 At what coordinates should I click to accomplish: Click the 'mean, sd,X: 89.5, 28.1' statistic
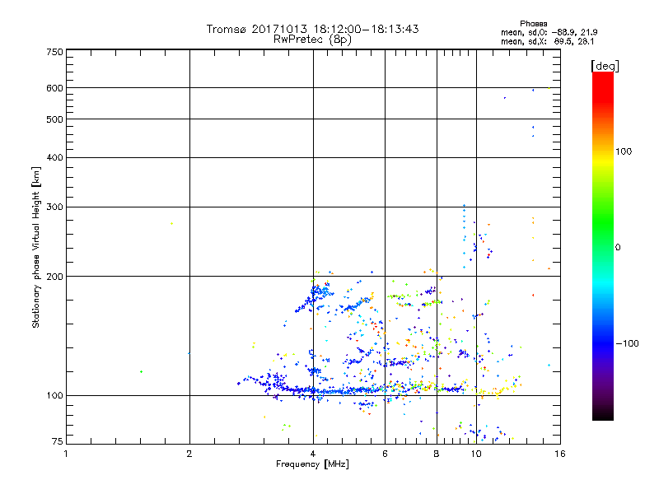point(547,41)
